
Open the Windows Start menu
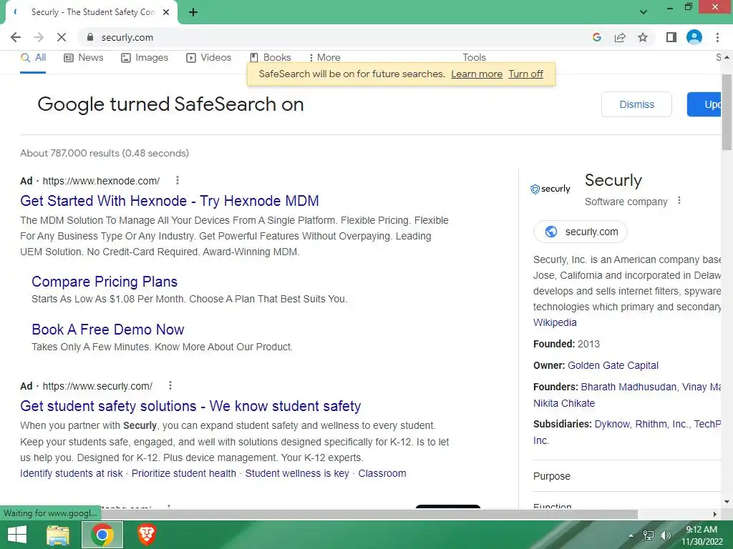coord(17,535)
